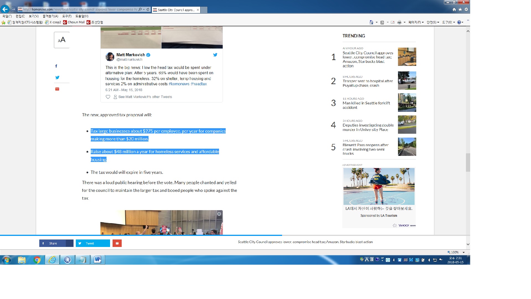Image resolution: width=531 pixels, height=299 pixels.
Task: Open the Trooper sent to hospital article thumbnail
Action: tap(407, 81)
